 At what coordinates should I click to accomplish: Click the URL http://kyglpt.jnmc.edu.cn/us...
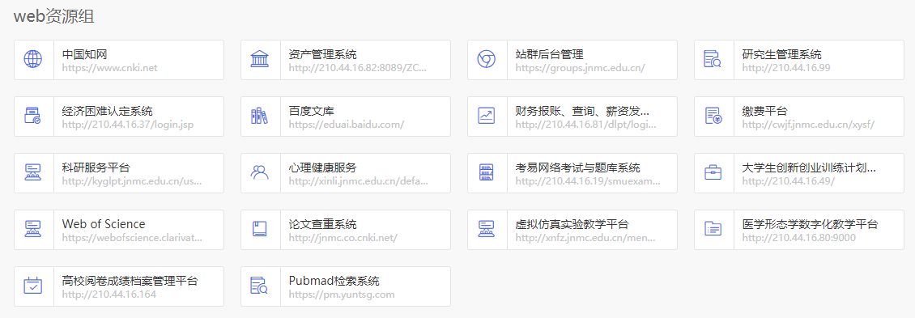[x=132, y=181]
